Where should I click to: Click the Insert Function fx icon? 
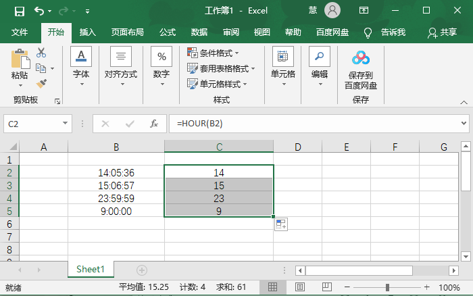154,124
